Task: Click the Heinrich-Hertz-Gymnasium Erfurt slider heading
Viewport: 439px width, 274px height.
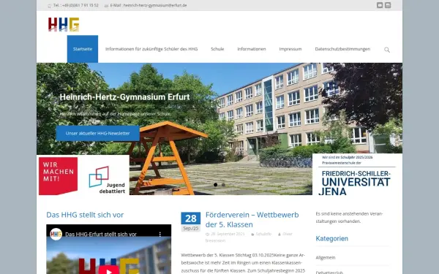Action: tap(124, 97)
